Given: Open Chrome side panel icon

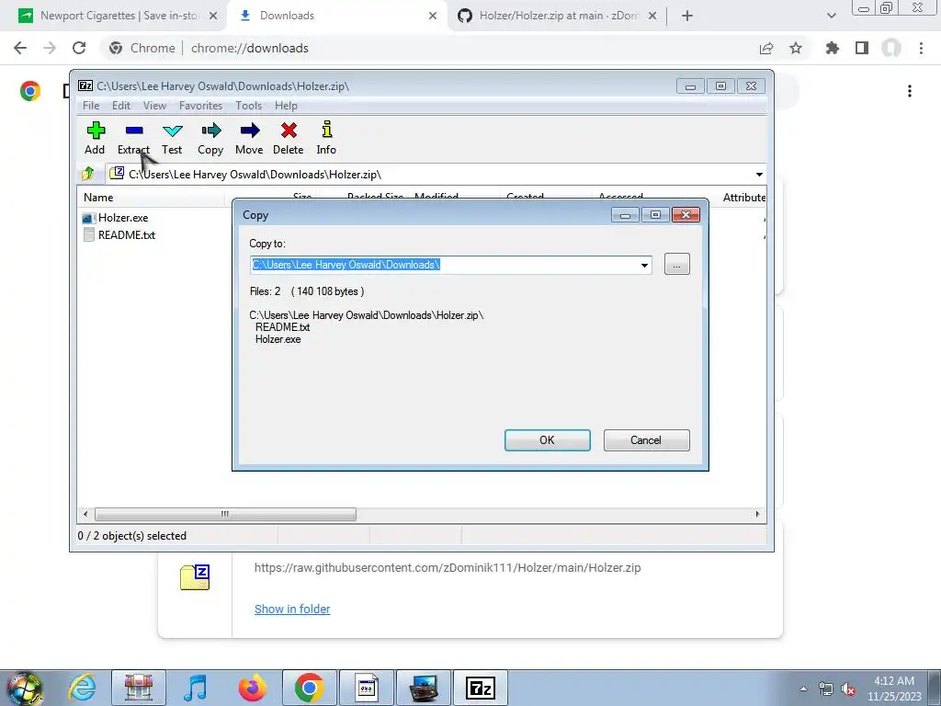Looking at the screenshot, I should pyautogui.click(x=862, y=48).
